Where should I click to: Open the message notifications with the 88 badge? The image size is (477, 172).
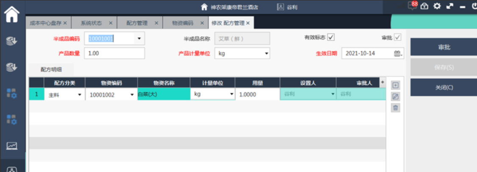(411, 6)
